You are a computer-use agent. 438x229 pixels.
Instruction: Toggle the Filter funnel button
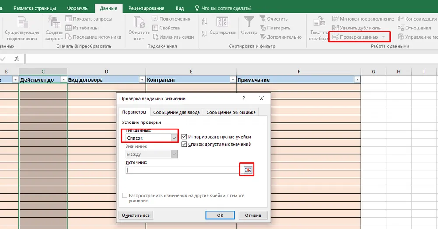click(249, 26)
